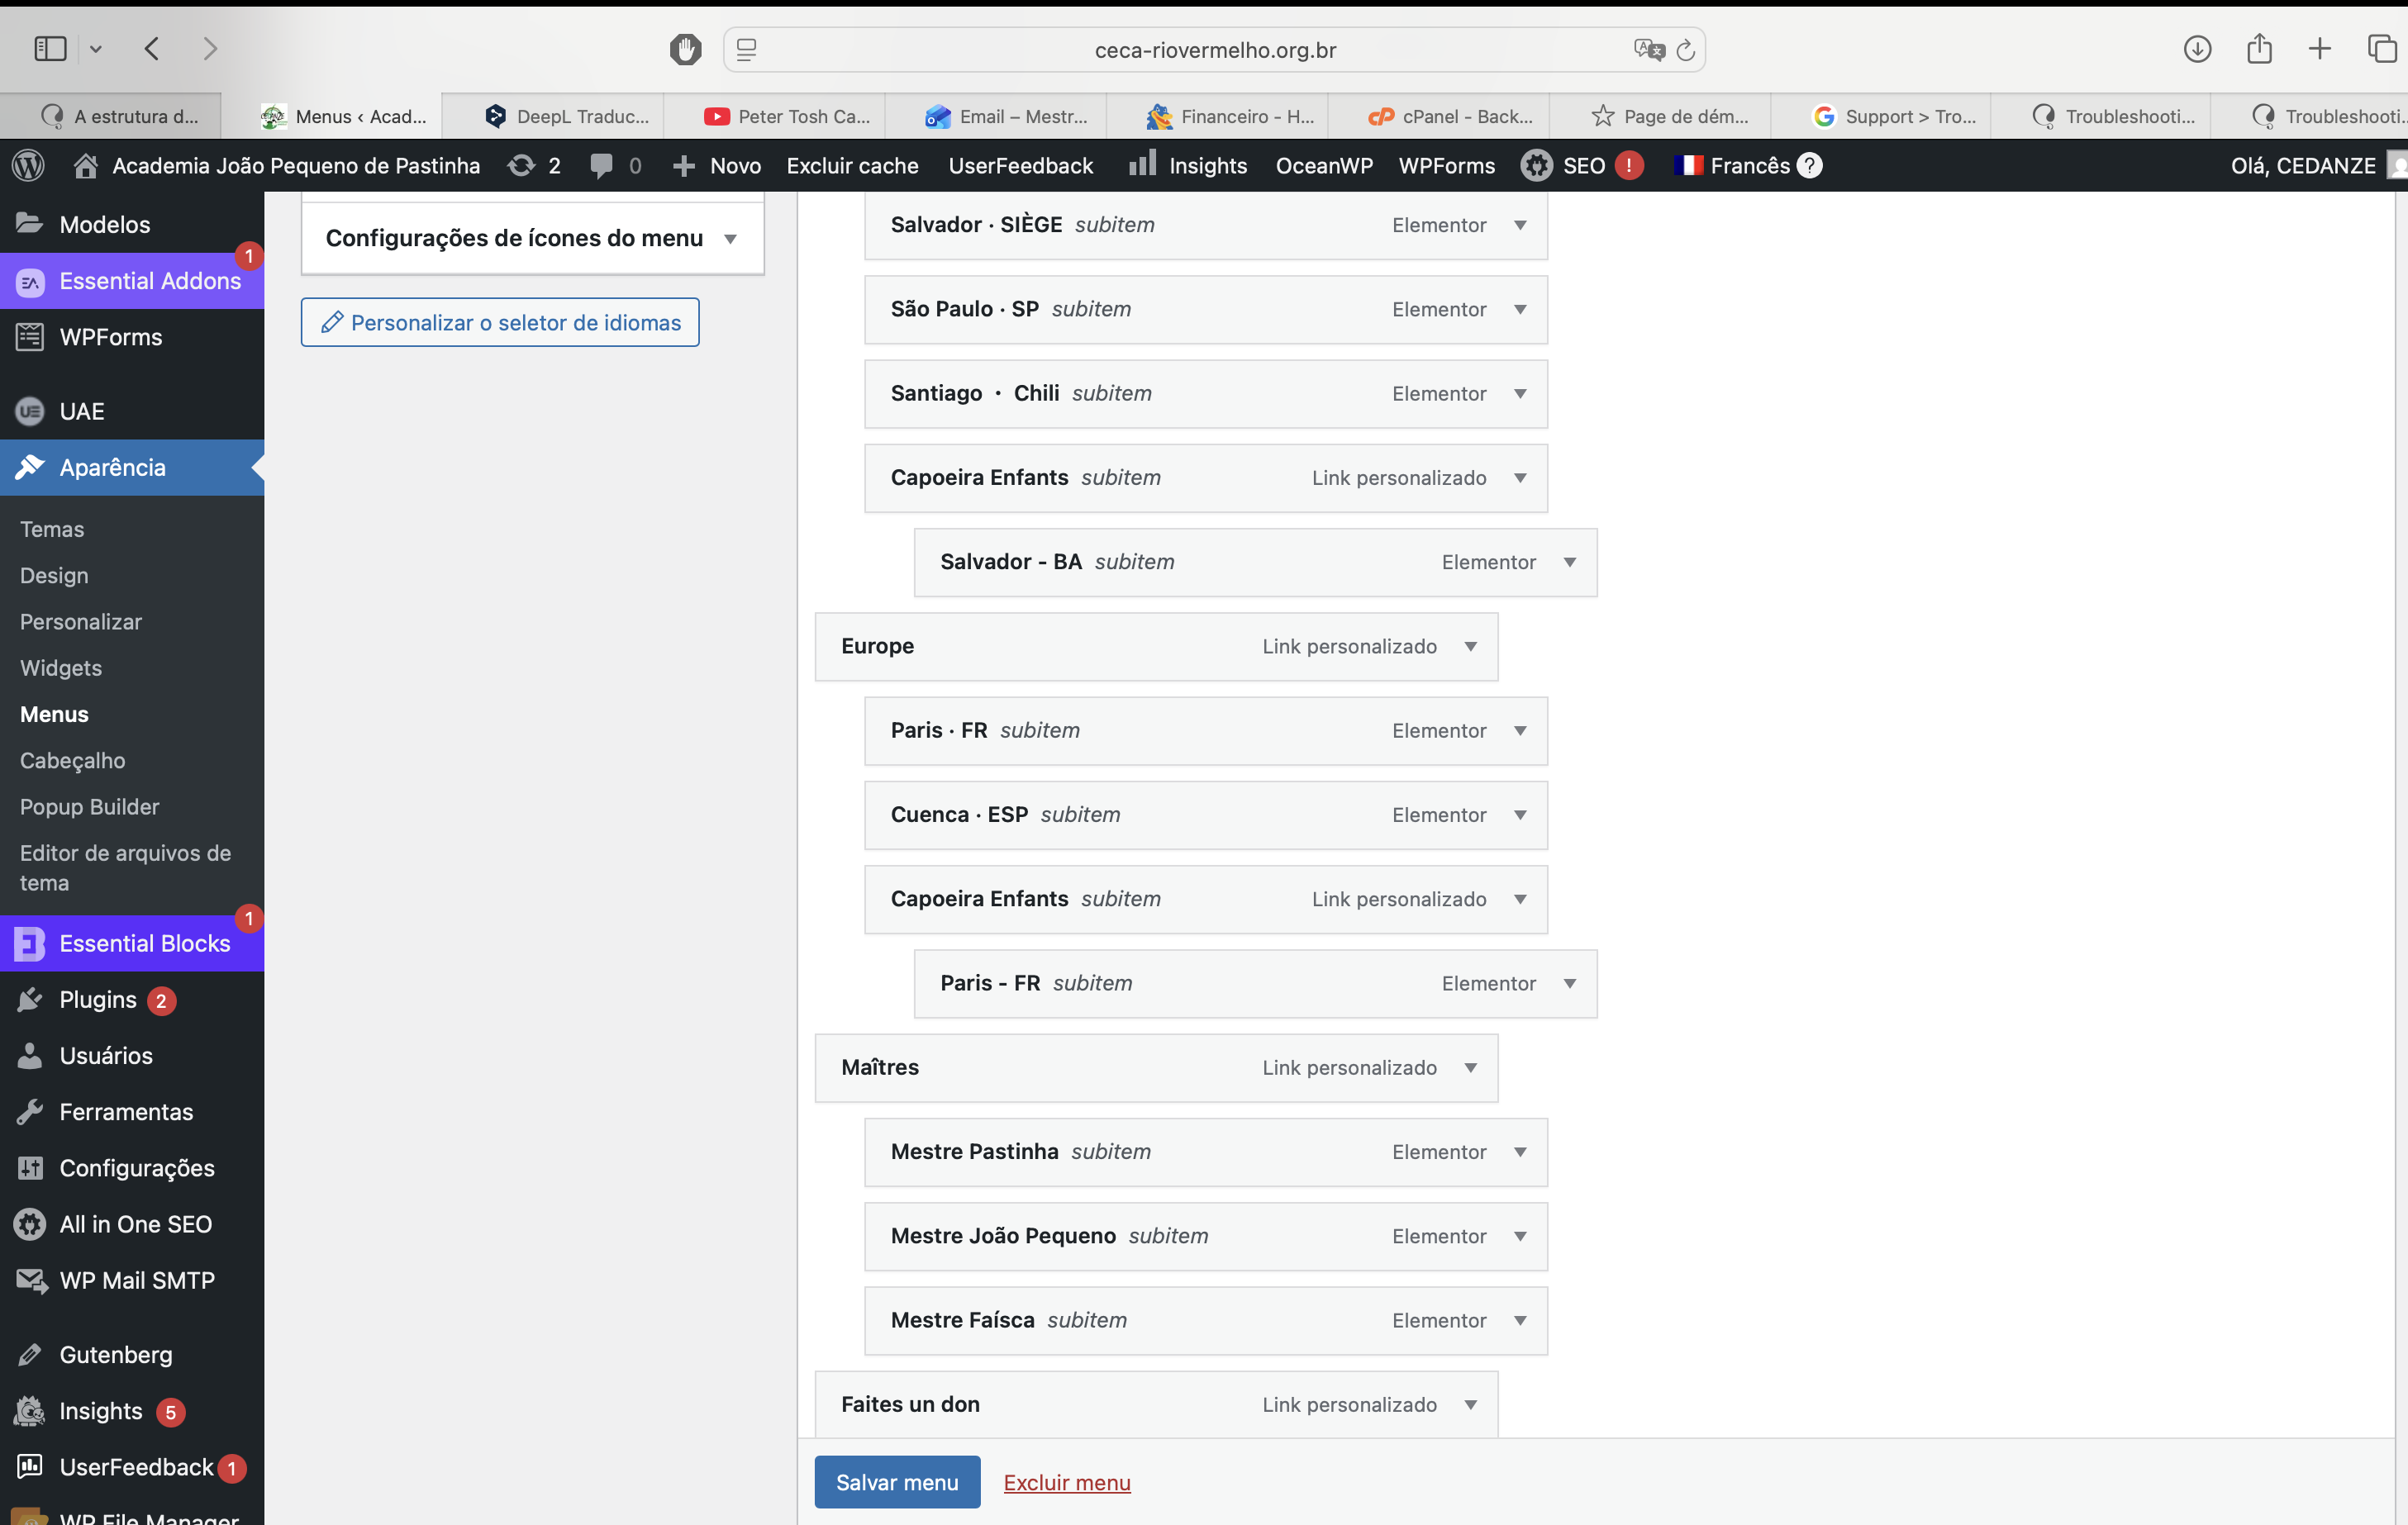Open Widgets under Aparência submenu
2408x1525 pixels.
click(x=61, y=668)
